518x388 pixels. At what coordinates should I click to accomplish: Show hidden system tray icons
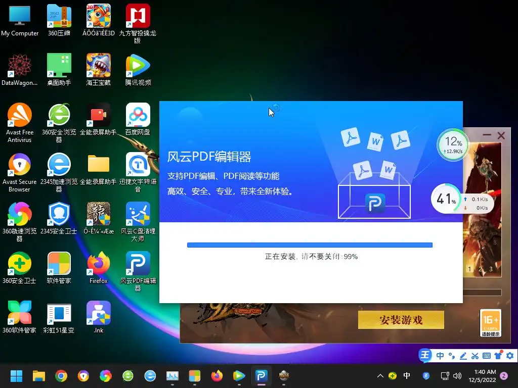tap(380, 376)
